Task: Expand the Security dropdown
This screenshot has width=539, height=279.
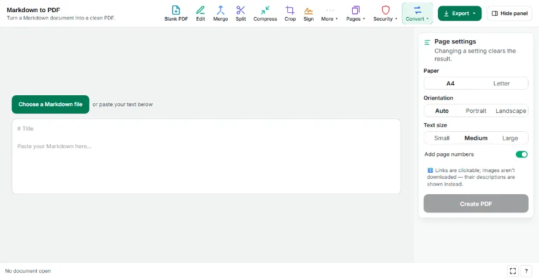Action: (385, 13)
